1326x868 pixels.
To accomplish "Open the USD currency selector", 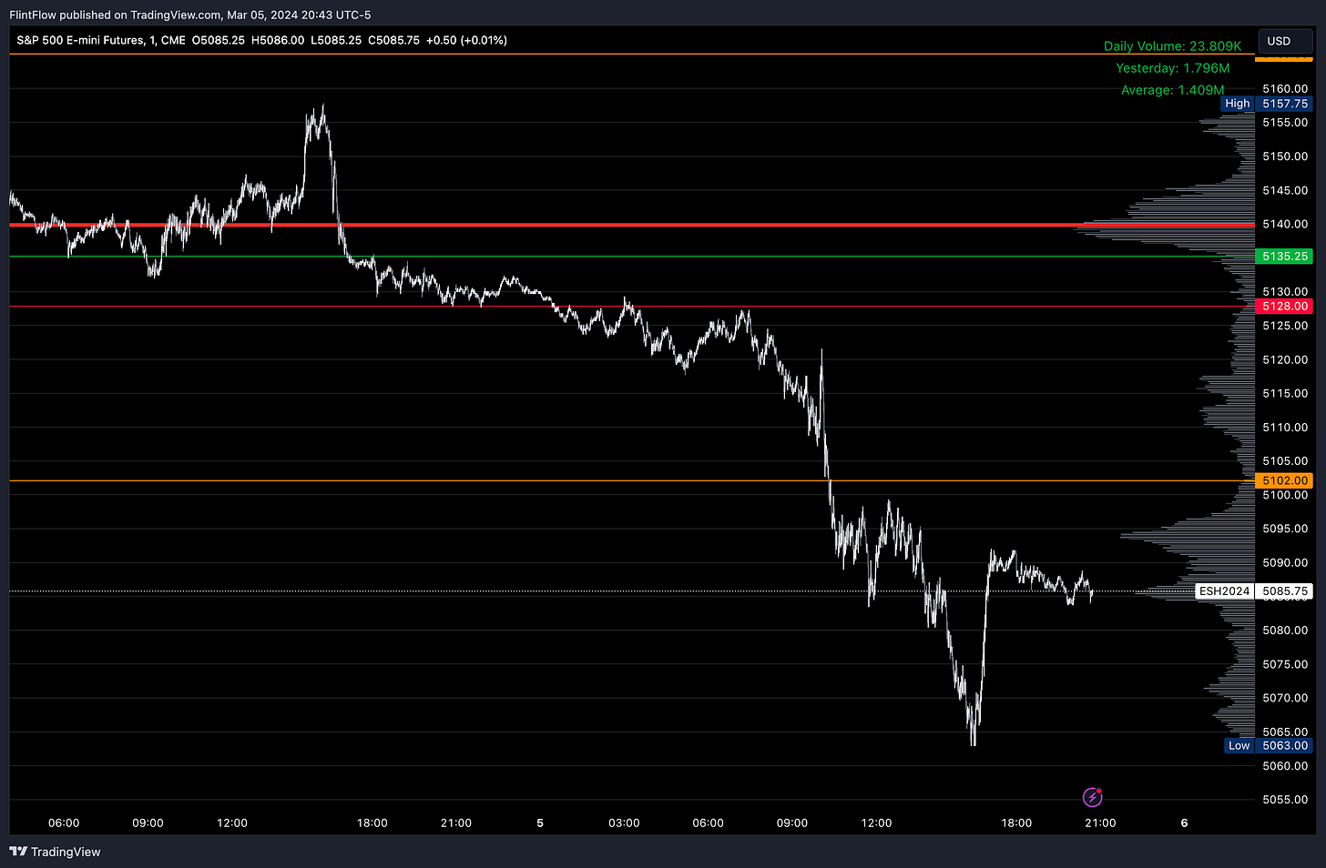I will coord(1285,41).
